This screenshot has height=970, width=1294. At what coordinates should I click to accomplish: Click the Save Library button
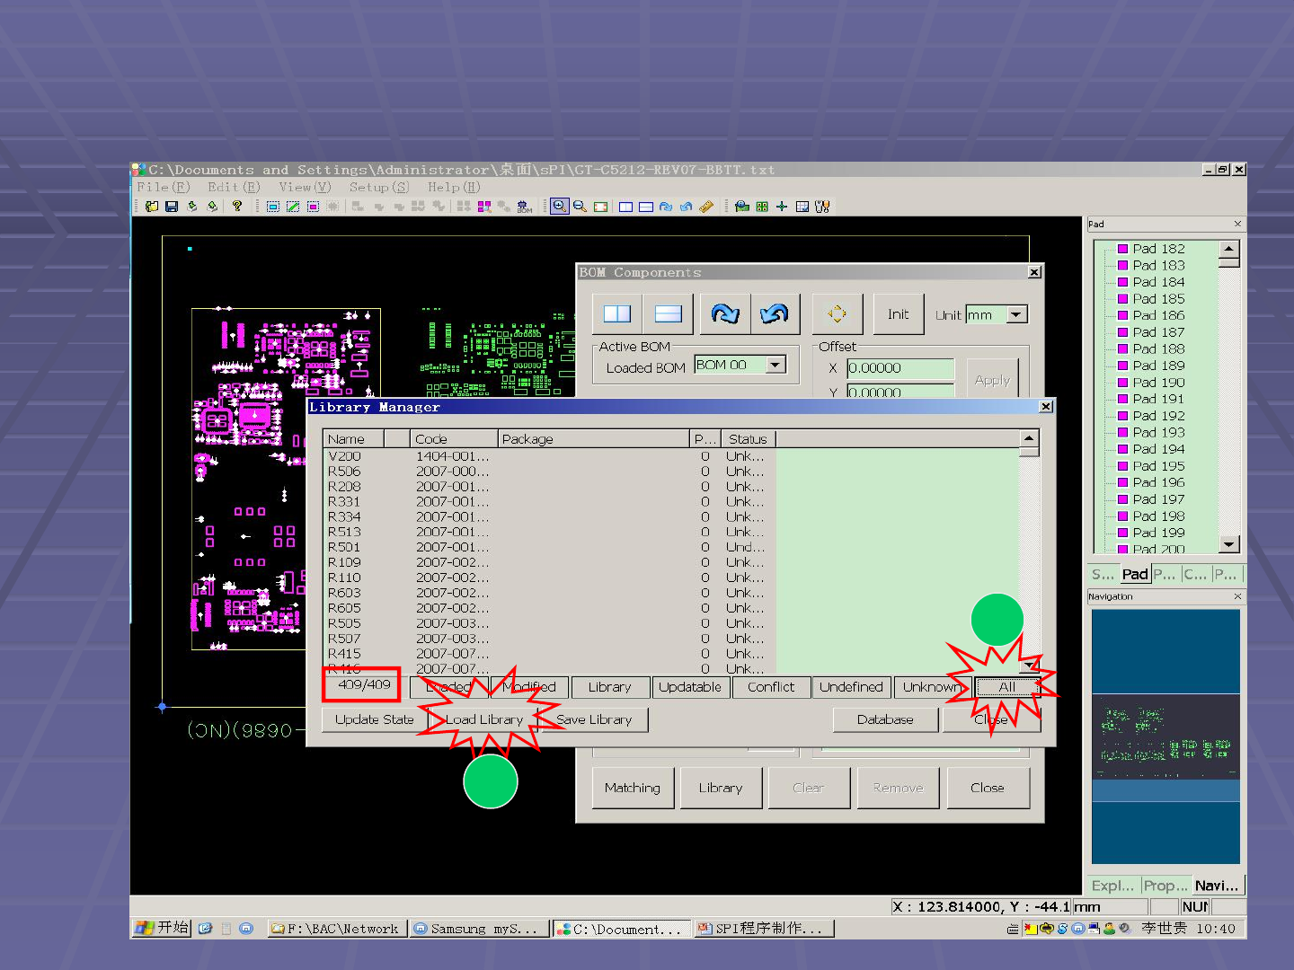[x=594, y=719]
